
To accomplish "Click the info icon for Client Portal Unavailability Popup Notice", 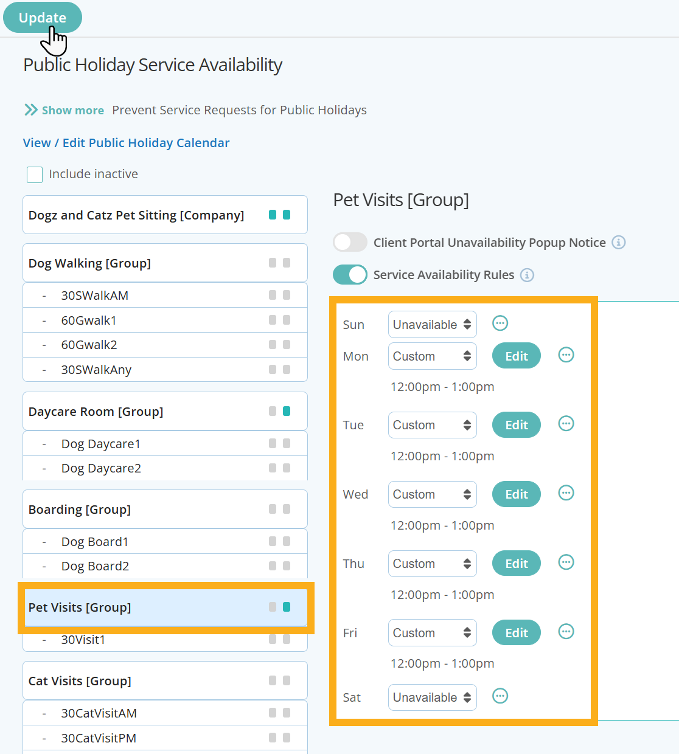I will click(619, 242).
